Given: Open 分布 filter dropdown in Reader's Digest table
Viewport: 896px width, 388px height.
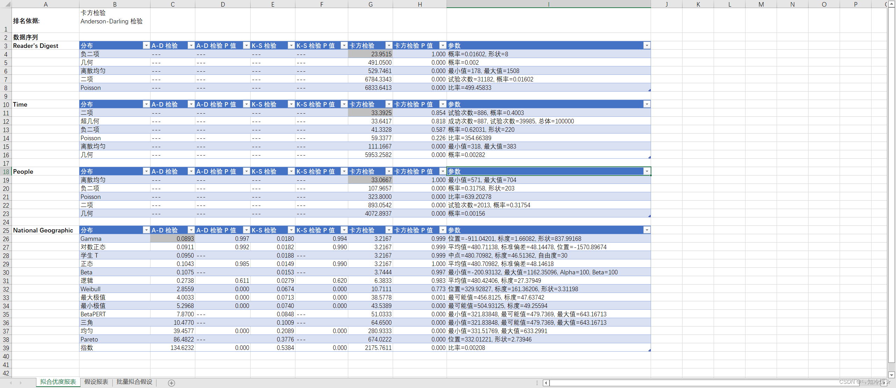Looking at the screenshot, I should pos(146,45).
